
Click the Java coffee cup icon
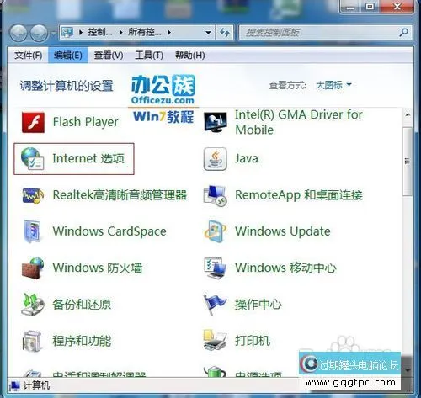point(216,159)
